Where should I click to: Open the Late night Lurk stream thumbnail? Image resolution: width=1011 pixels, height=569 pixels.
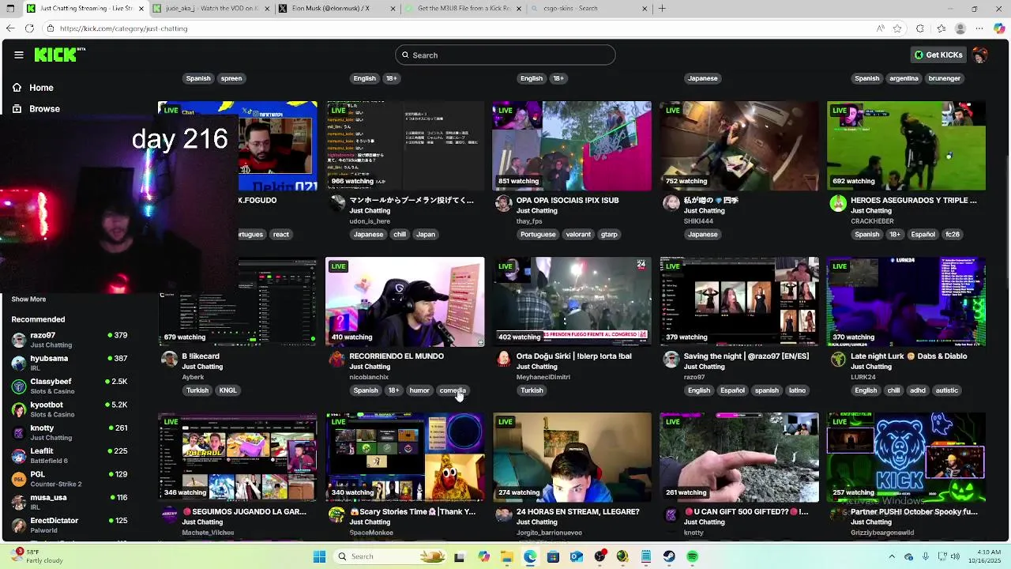pos(906,301)
